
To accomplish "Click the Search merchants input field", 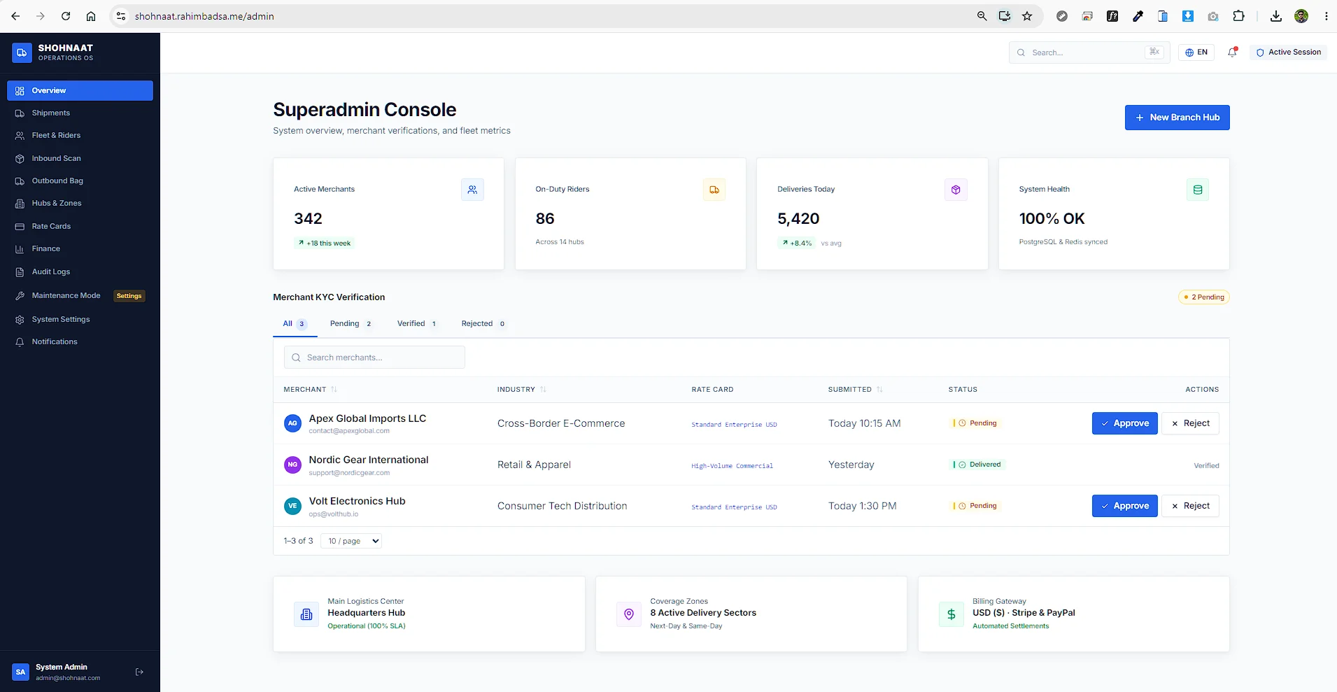I will pyautogui.click(x=374, y=358).
